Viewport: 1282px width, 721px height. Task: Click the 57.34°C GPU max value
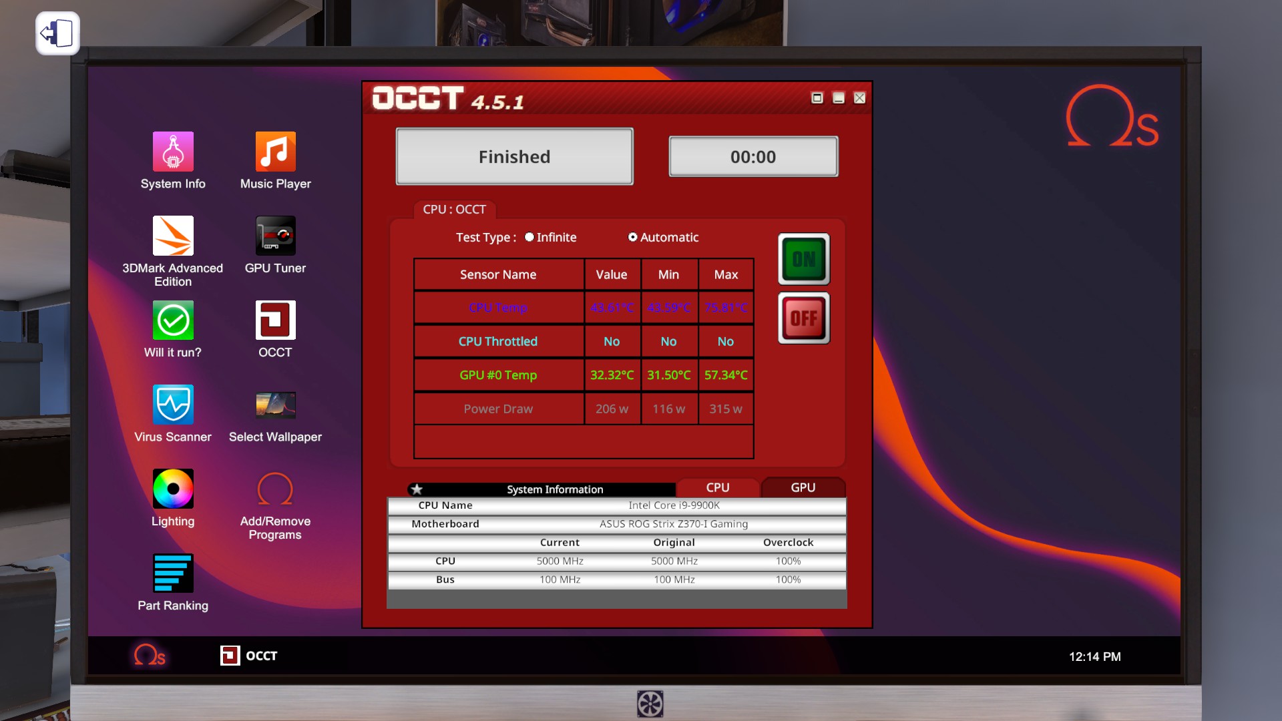[x=726, y=375]
